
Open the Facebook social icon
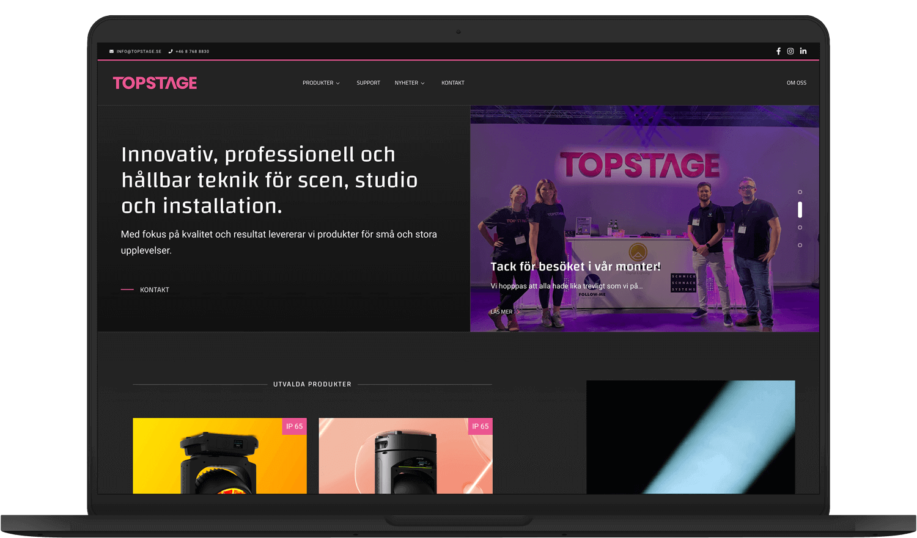[x=778, y=51]
